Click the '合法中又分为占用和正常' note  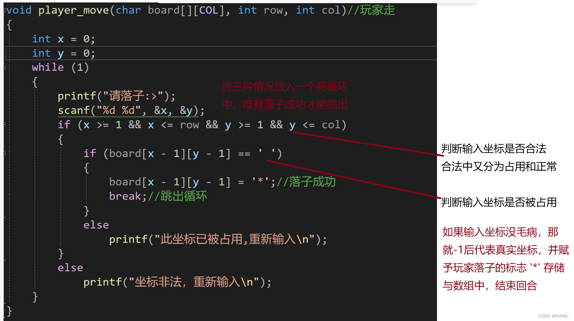click(499, 166)
